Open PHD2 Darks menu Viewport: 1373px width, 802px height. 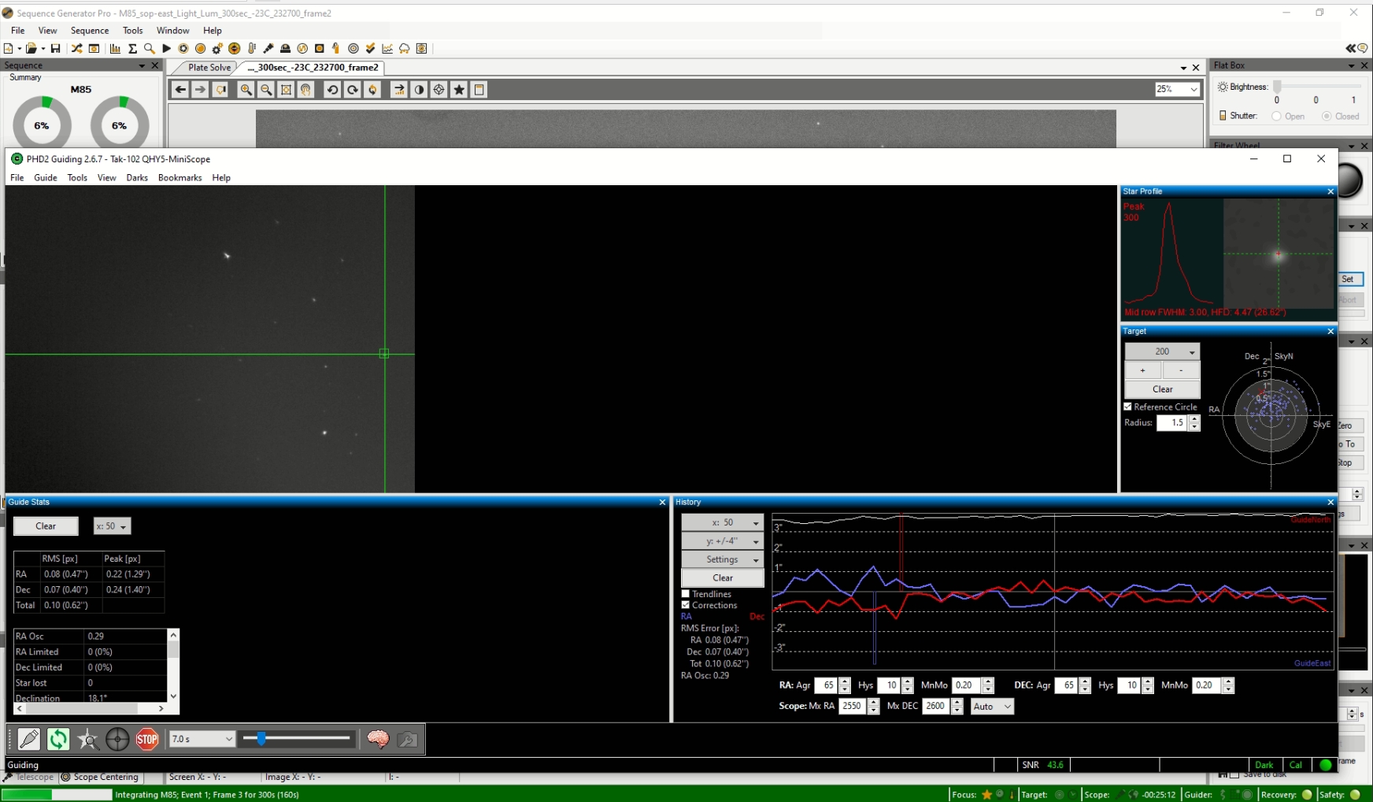pyautogui.click(x=137, y=178)
